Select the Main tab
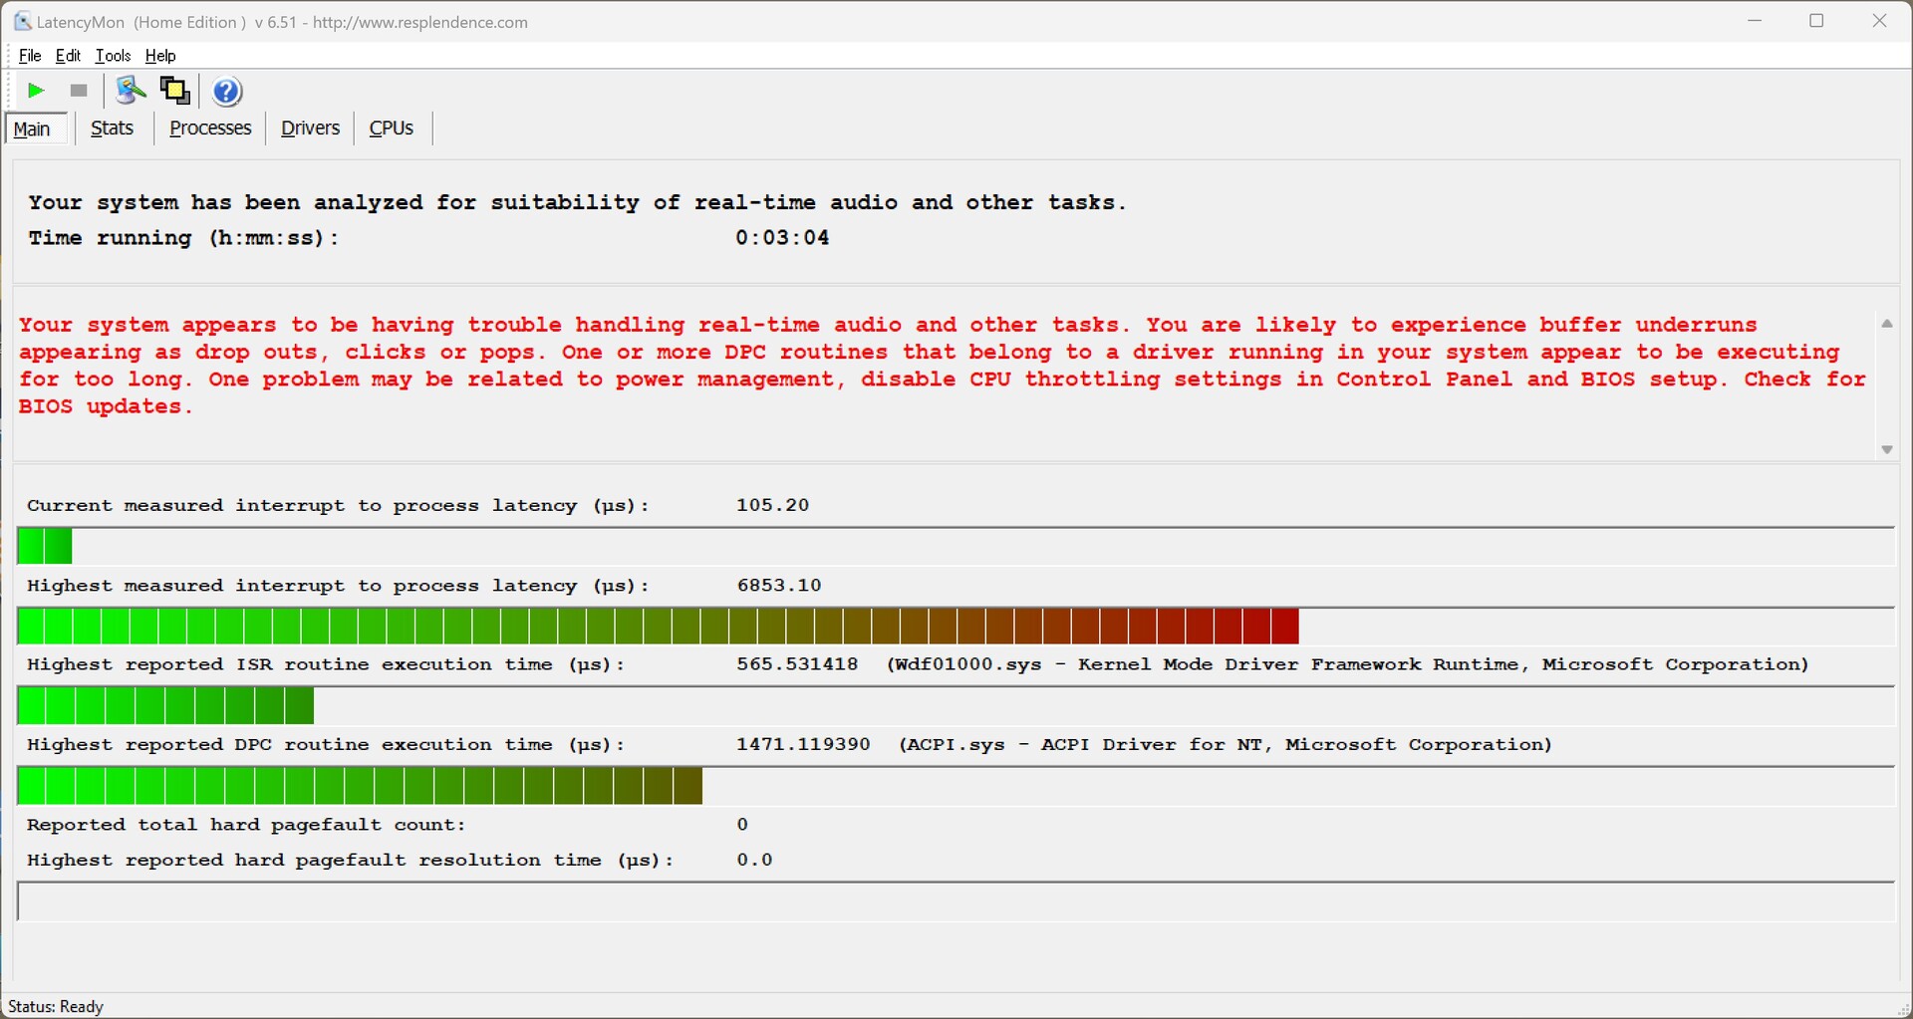The height and width of the screenshot is (1019, 1913). click(x=33, y=128)
